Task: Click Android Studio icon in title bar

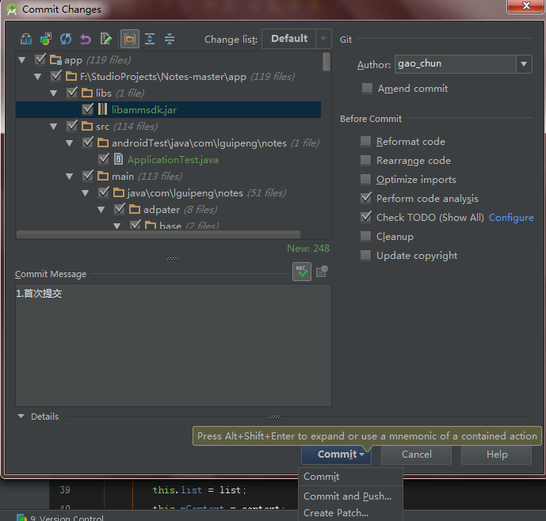Action: [x=12, y=10]
